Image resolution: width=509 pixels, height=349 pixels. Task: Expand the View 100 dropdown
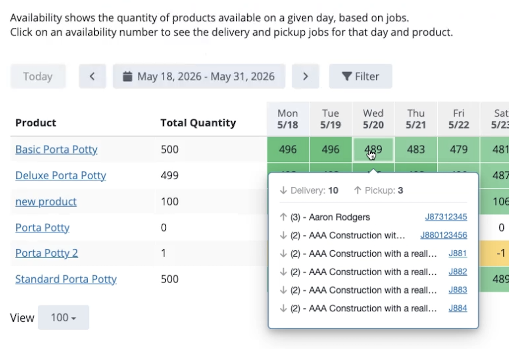click(x=64, y=317)
